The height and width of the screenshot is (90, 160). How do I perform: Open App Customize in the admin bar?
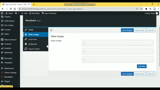click(49, 13)
